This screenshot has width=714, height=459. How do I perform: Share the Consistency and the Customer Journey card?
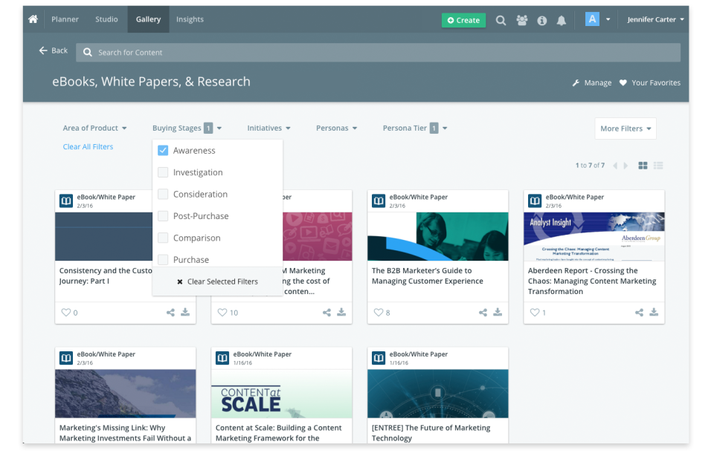coord(170,313)
